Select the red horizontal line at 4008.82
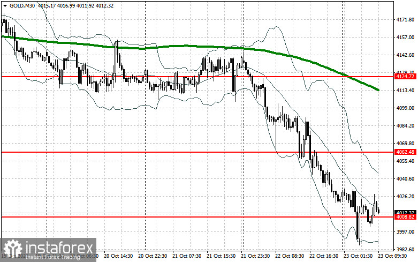 197,217
